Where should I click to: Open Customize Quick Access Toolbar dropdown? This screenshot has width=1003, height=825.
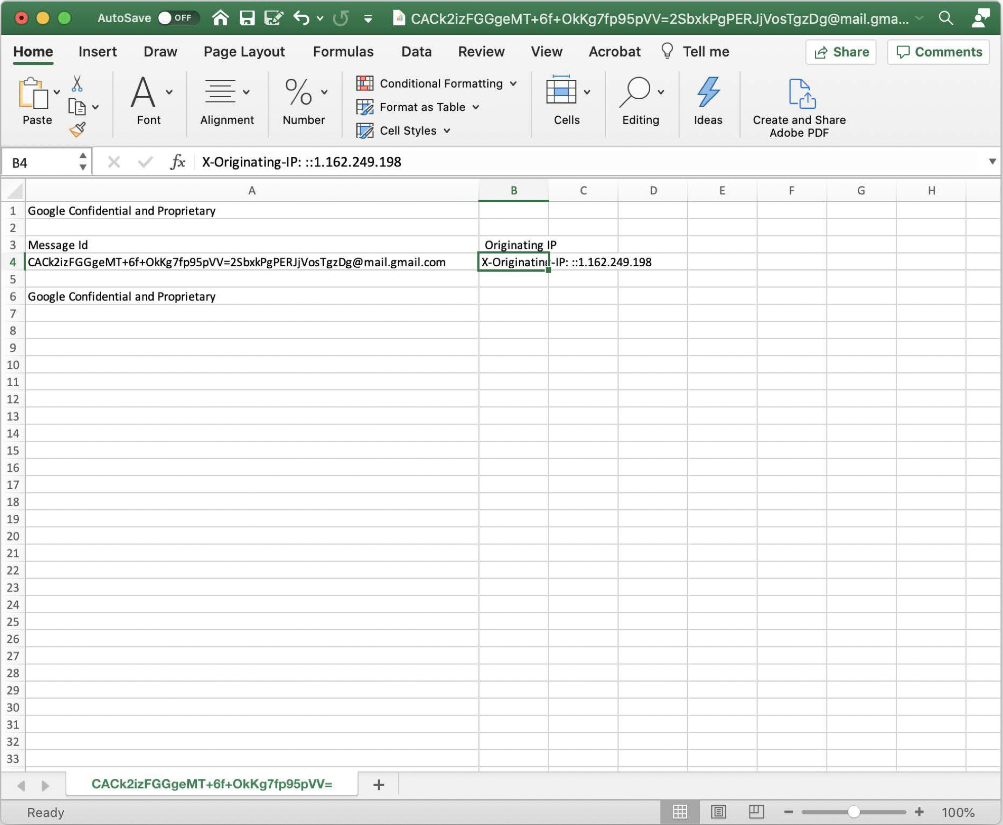368,19
